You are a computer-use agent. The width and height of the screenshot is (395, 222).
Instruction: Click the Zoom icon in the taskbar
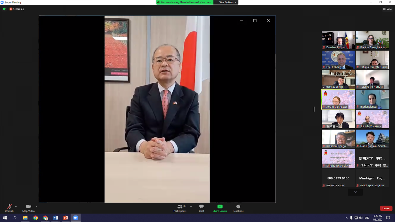coord(76,218)
